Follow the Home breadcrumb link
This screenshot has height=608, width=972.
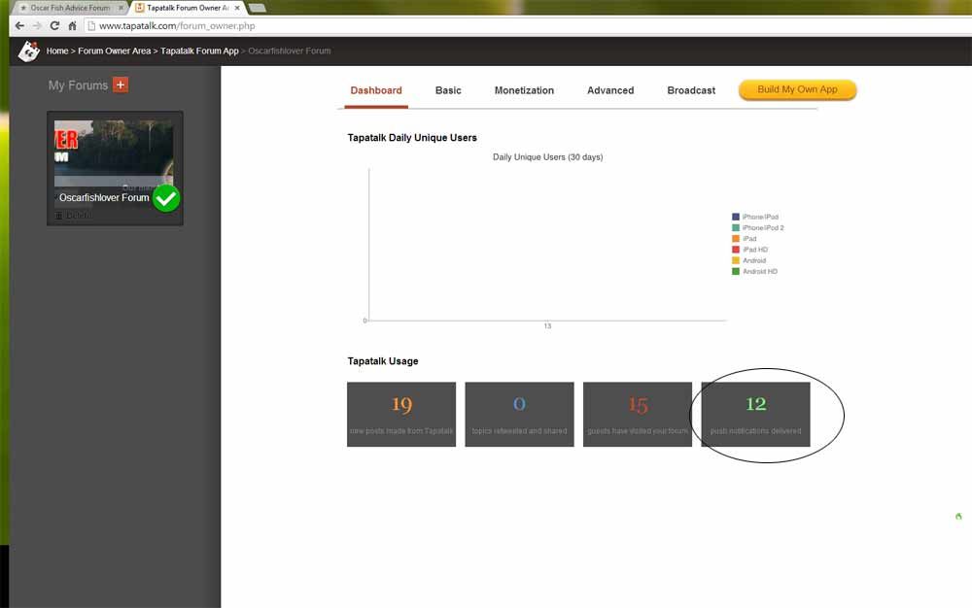click(x=57, y=51)
